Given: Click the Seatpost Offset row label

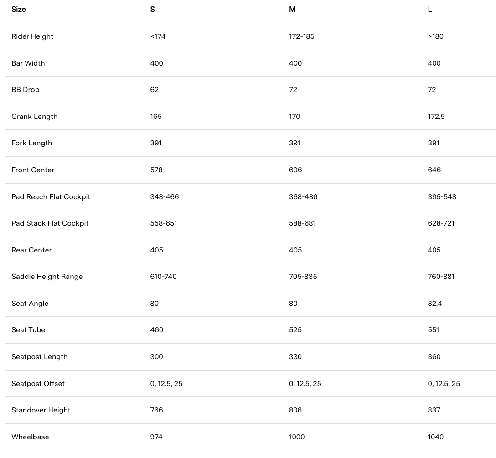Looking at the screenshot, I should pyautogui.click(x=38, y=384).
